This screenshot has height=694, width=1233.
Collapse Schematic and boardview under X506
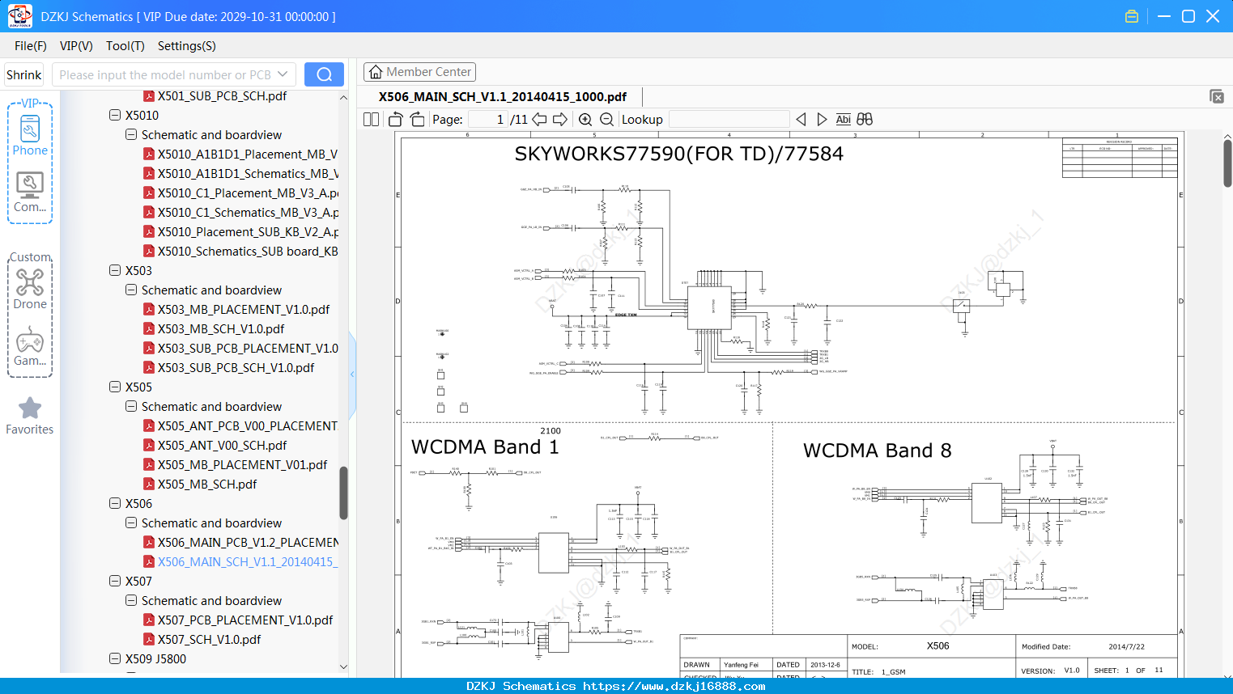pos(131,523)
